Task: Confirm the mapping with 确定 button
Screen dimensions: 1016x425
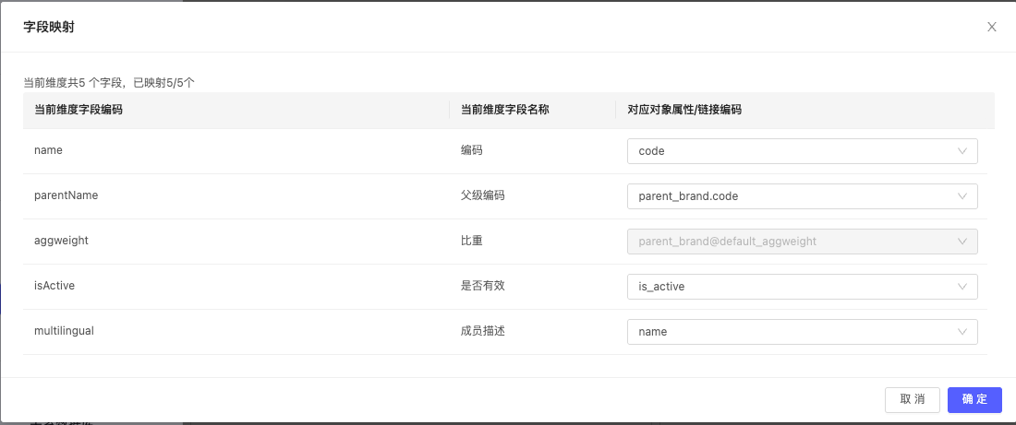Action: coord(974,399)
